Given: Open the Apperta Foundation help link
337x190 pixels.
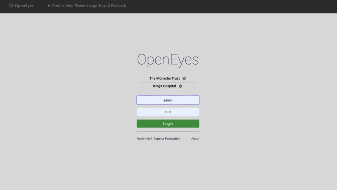Looking at the screenshot, I should pyautogui.click(x=167, y=139).
